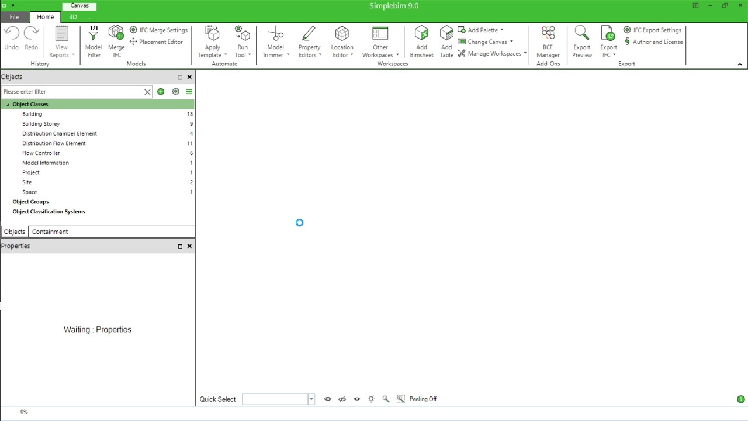Click the Apply Template icon
This screenshot has width=748, height=421.
click(213, 33)
